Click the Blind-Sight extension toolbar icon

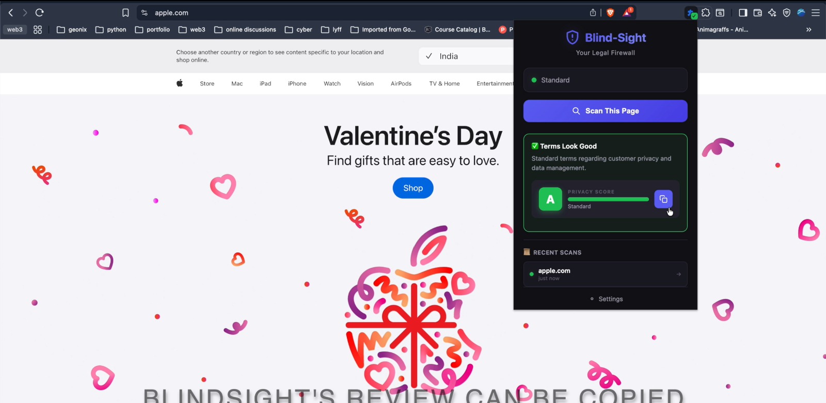pyautogui.click(x=691, y=13)
